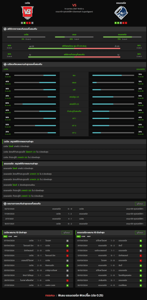
Task: Click the L badge on Vejle's 17/03/2024 match
Action: click(67, 250)
